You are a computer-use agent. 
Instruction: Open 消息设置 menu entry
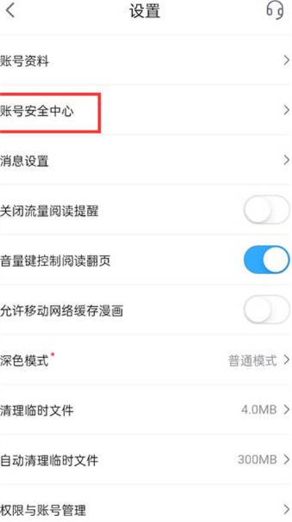click(x=146, y=160)
